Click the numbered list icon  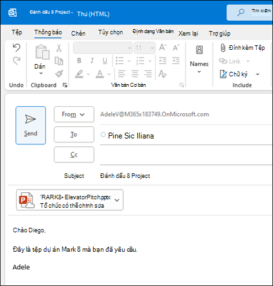140,61
